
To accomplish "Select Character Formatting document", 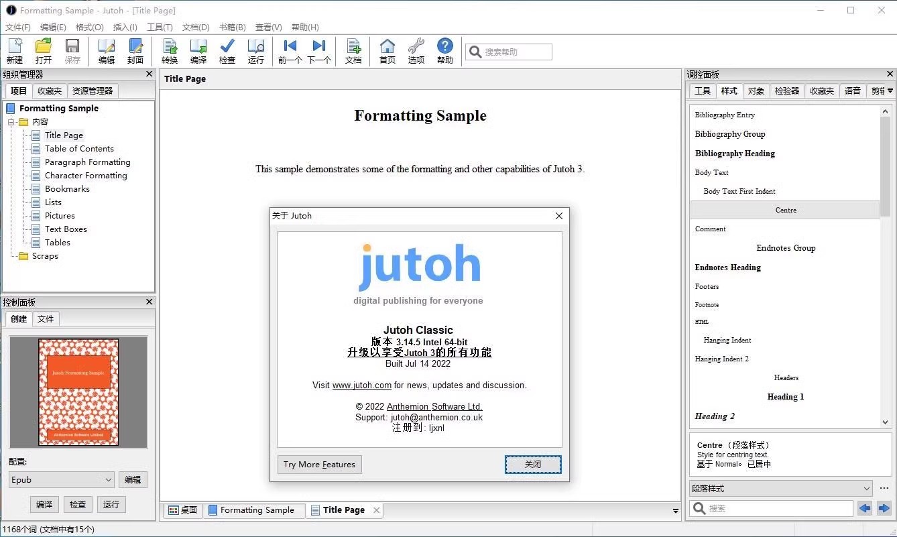I will pos(86,176).
